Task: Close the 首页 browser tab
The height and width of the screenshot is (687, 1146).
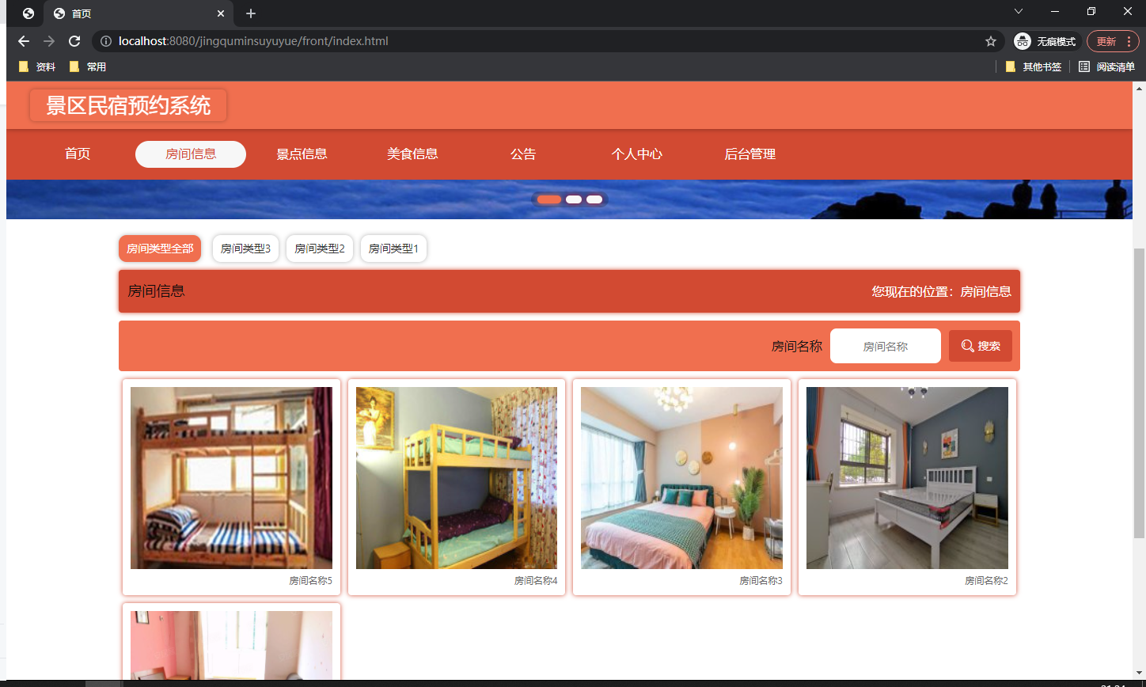Action: [x=221, y=13]
